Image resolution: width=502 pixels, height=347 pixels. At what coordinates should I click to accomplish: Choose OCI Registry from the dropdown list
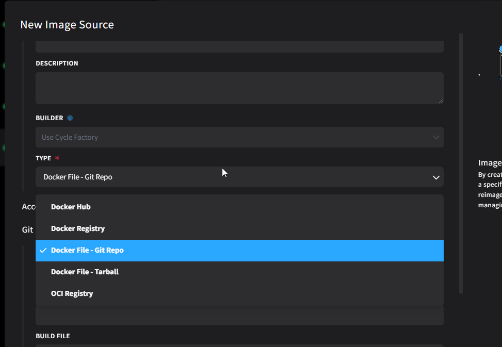72,293
